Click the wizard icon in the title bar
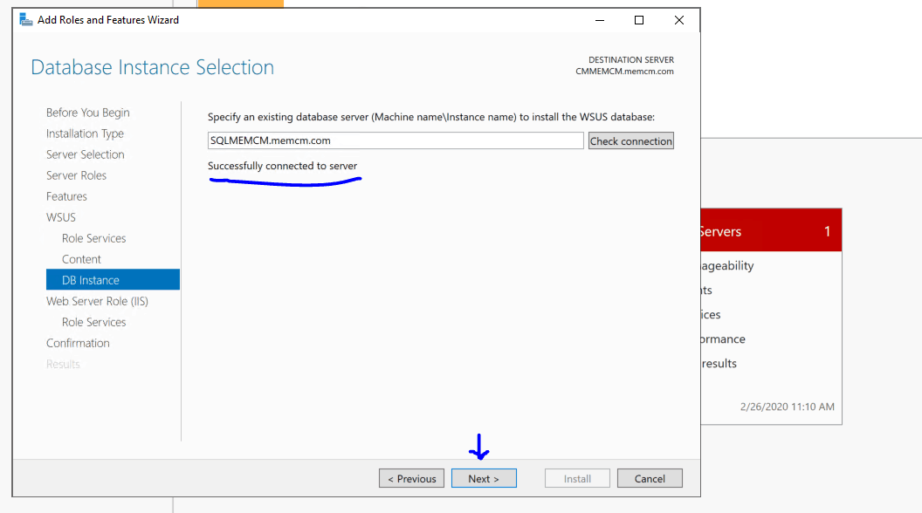Screen dimensions: 922x513 (x=25, y=20)
